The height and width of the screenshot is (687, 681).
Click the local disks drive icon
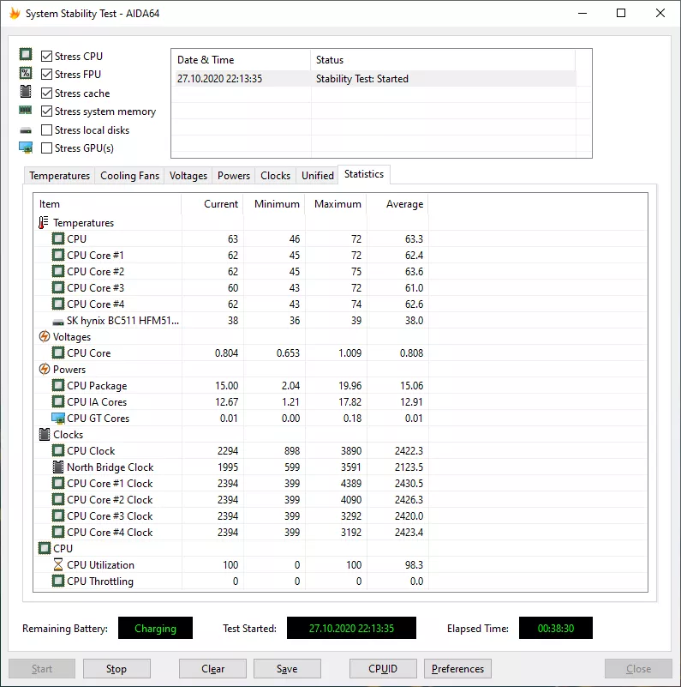(26, 130)
